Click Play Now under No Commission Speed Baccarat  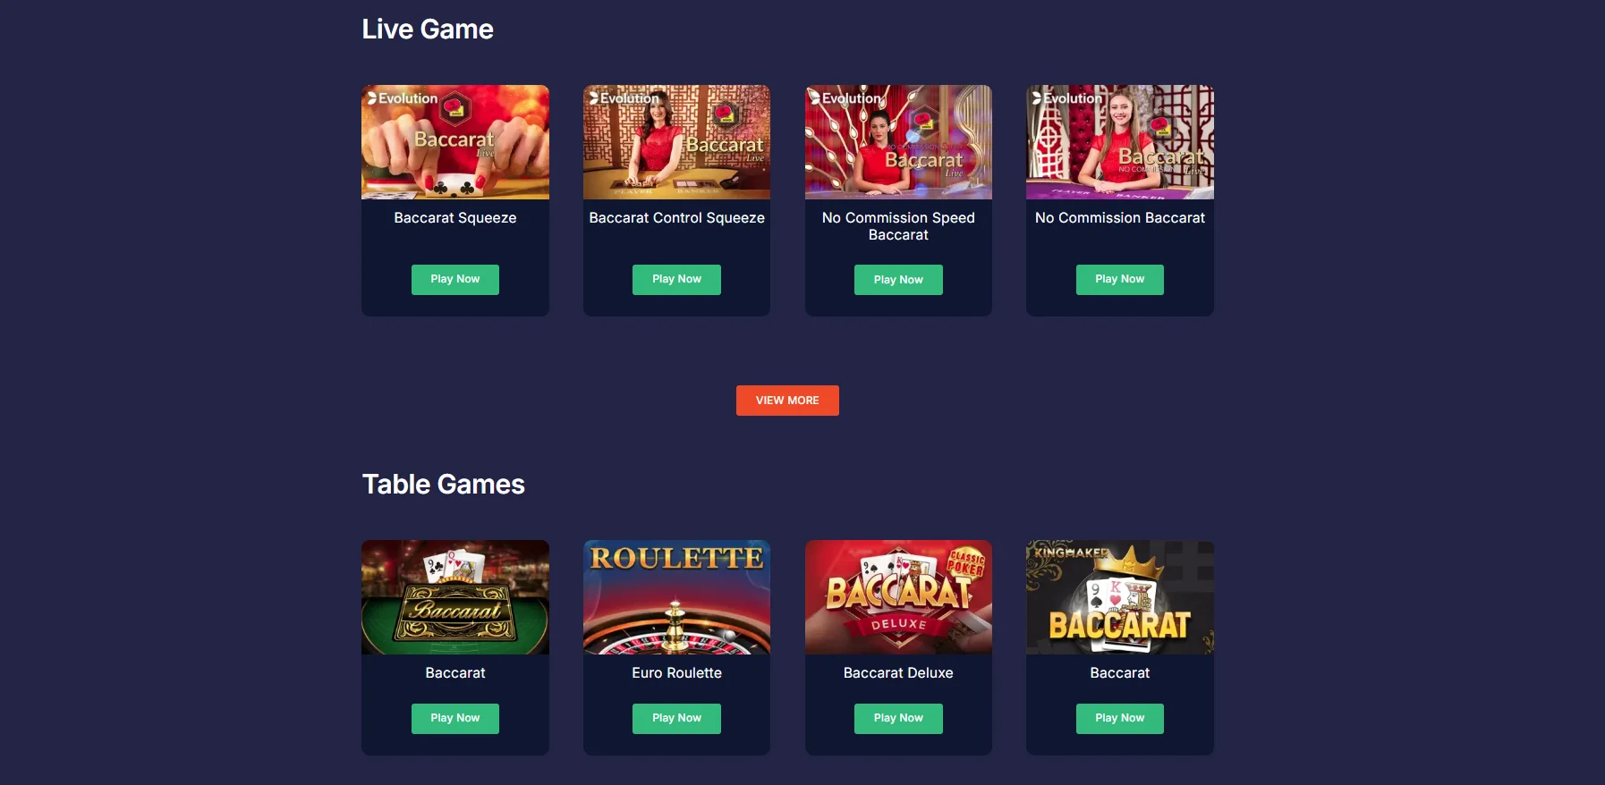[898, 280]
